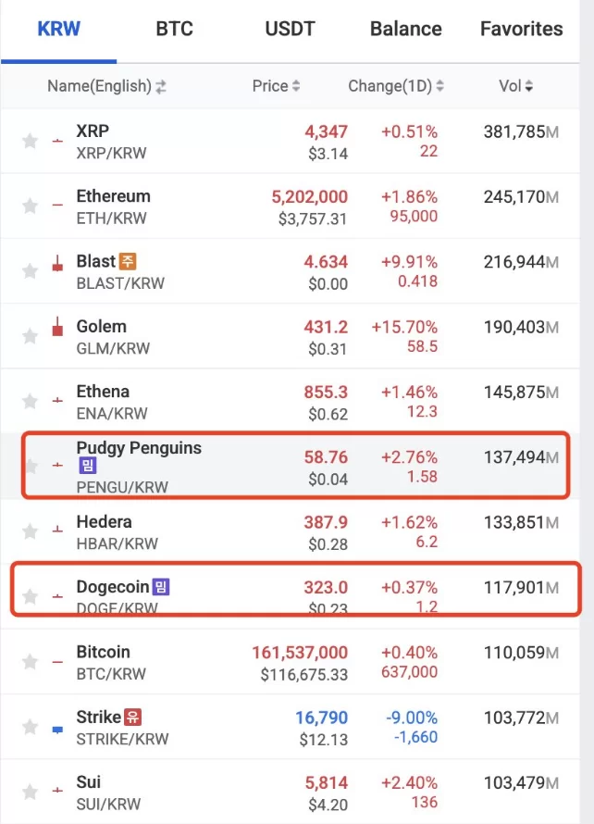Image resolution: width=594 pixels, height=824 pixels.
Task: Toggle favorite star for Ethereum
Action: pyautogui.click(x=30, y=206)
